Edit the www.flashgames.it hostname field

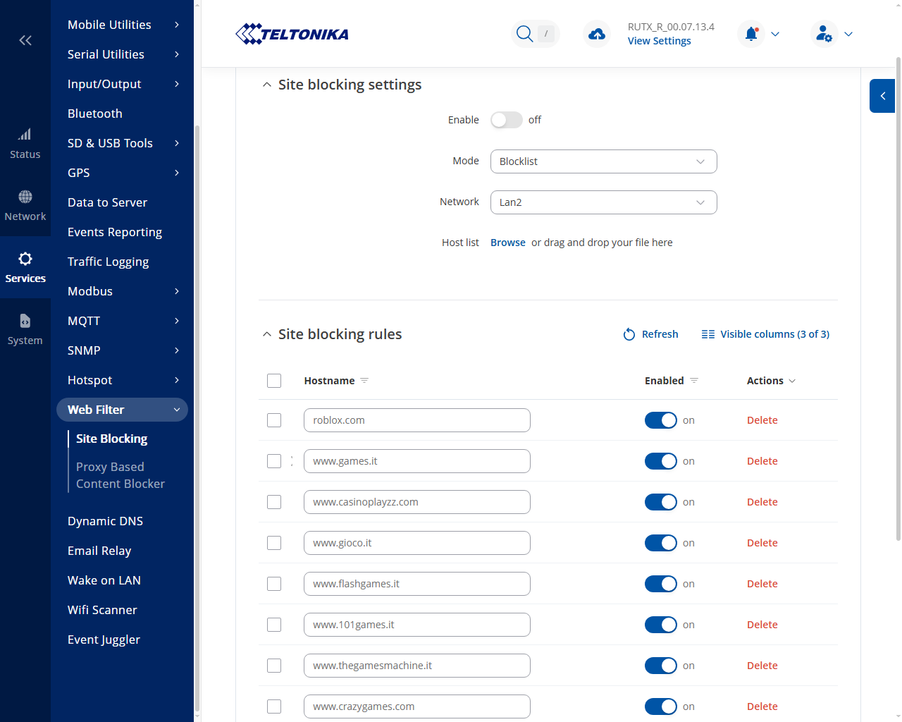coord(417,584)
